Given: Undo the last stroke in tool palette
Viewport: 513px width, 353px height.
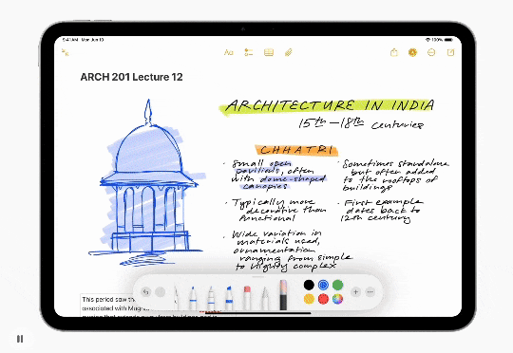Looking at the screenshot, I should (x=145, y=292).
